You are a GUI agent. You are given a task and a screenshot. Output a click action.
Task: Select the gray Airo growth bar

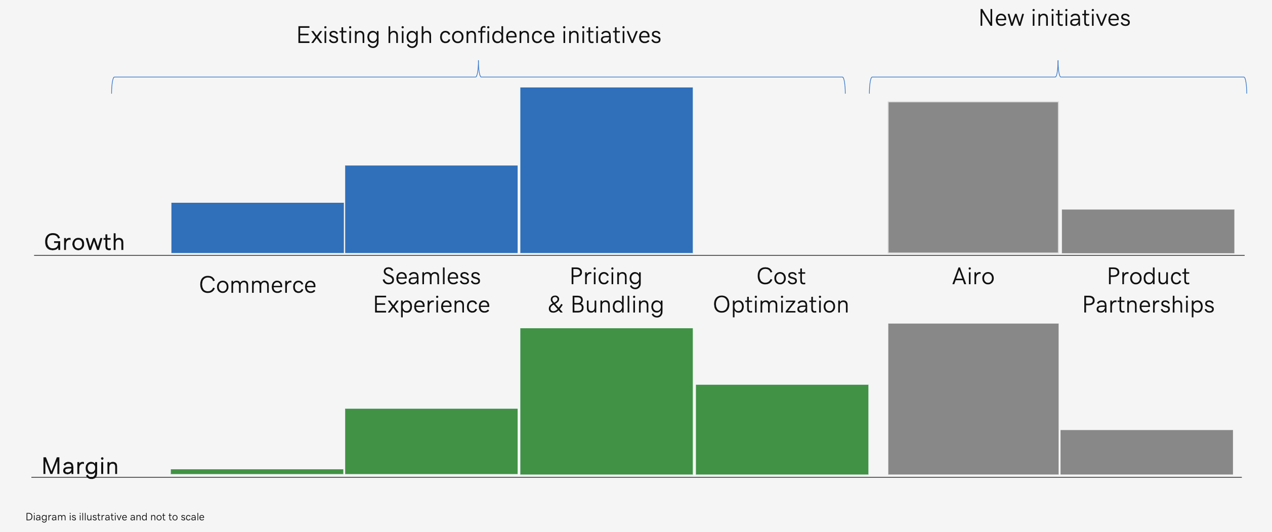coord(973,177)
